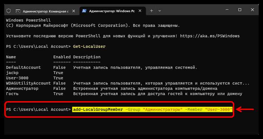Click the "User-3000" value in the command

pos(218,110)
